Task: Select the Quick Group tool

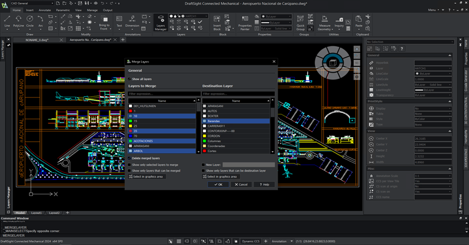Action: (300, 21)
